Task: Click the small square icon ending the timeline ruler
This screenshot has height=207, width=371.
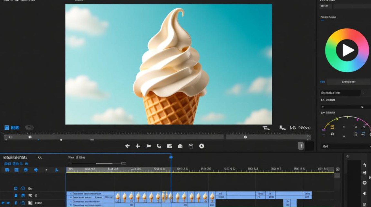Action: (337, 169)
